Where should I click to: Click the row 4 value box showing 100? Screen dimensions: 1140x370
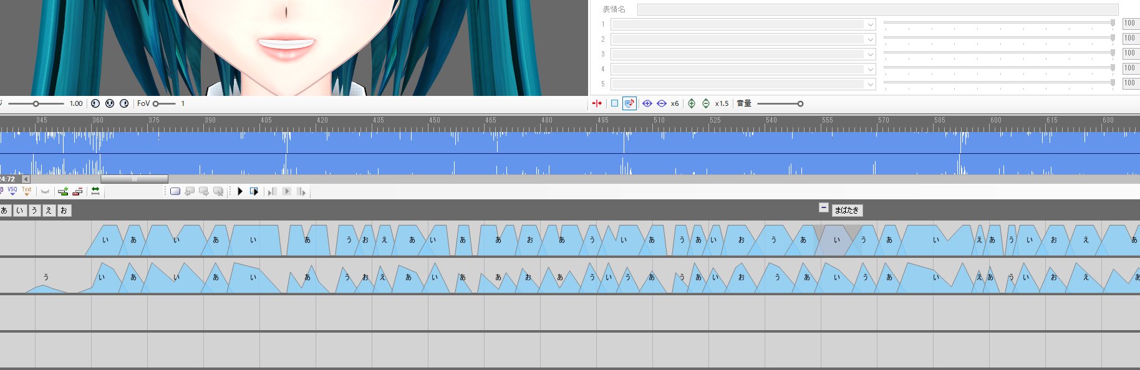tap(1131, 69)
